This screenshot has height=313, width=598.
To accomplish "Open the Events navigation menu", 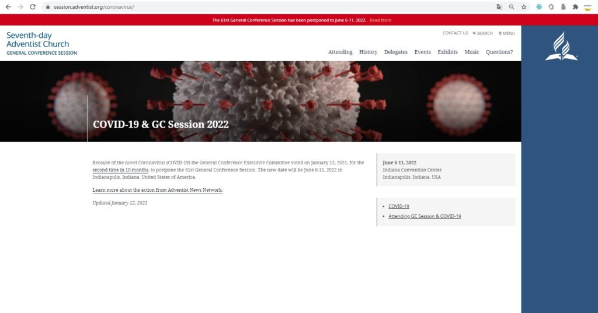I will click(423, 52).
